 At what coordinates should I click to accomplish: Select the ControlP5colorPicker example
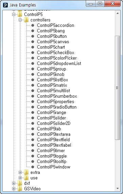(57, 58)
